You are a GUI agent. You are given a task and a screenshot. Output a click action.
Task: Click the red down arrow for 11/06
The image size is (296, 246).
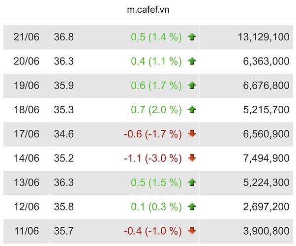click(x=192, y=231)
